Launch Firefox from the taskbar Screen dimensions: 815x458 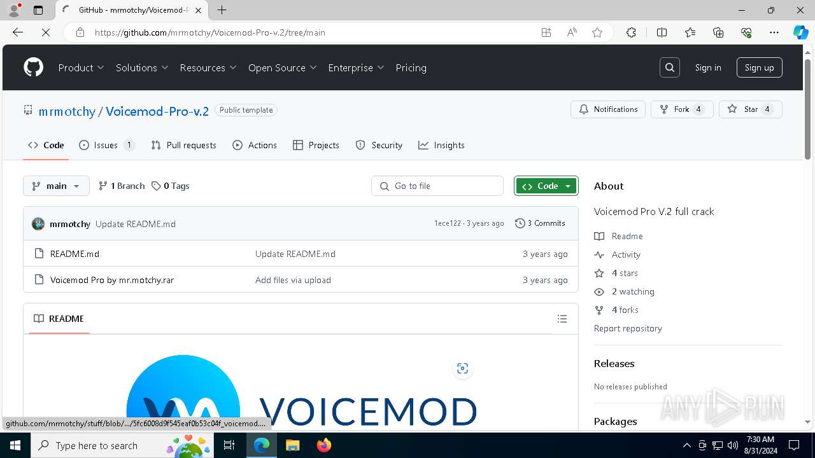324,445
